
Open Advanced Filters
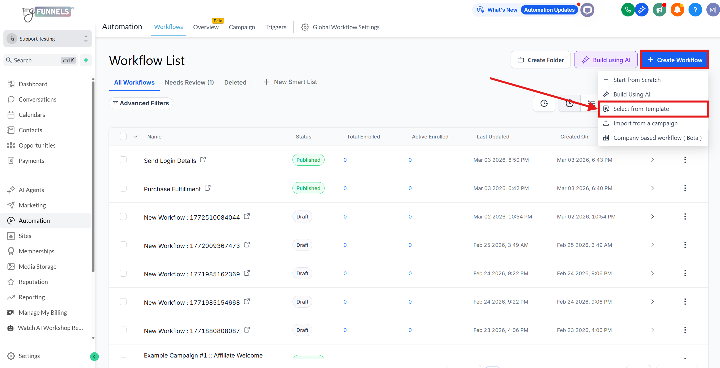tap(141, 103)
